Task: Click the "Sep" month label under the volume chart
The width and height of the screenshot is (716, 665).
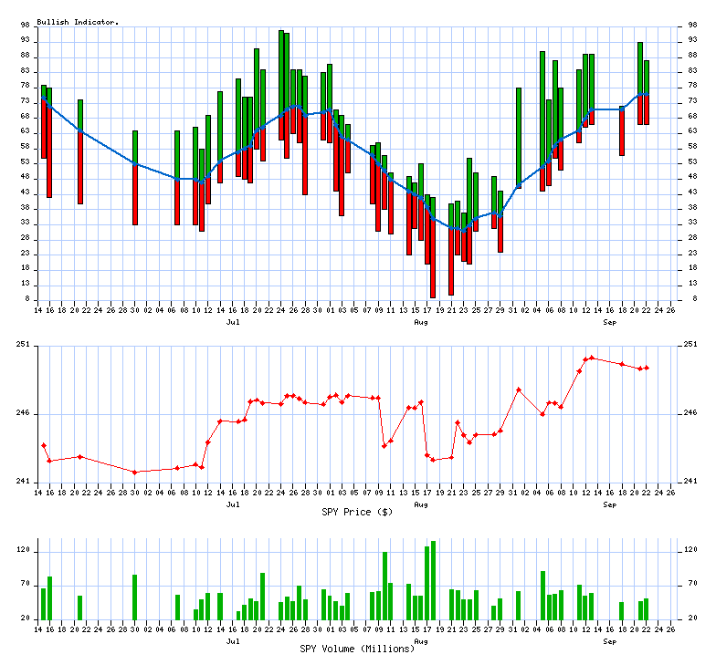Action: coord(609,641)
